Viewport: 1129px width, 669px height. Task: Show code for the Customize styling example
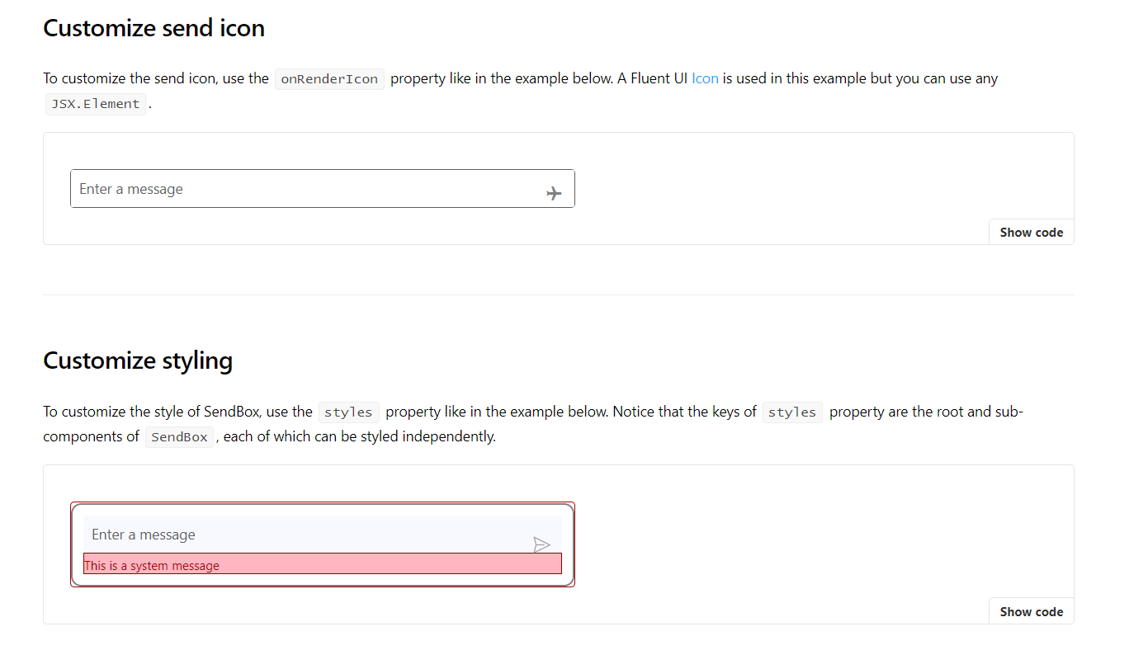click(x=1031, y=611)
